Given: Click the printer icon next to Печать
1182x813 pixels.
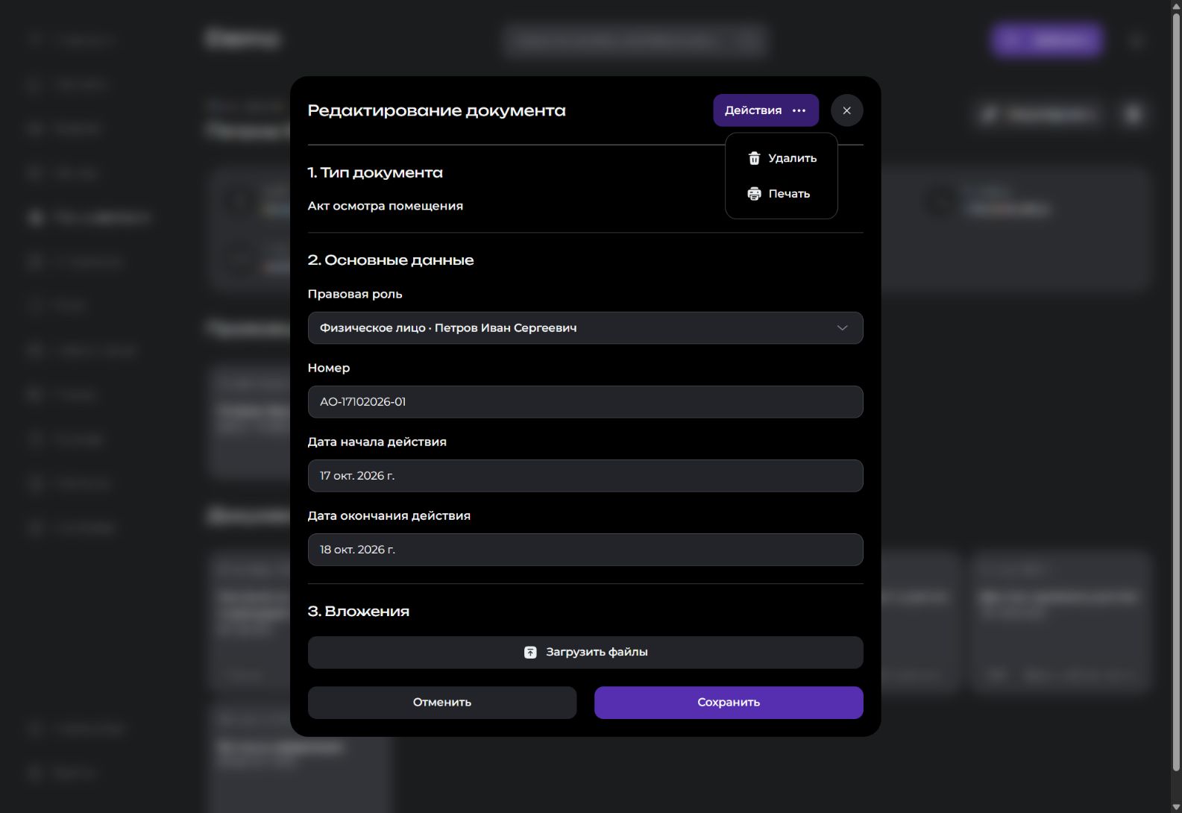Looking at the screenshot, I should [x=754, y=194].
